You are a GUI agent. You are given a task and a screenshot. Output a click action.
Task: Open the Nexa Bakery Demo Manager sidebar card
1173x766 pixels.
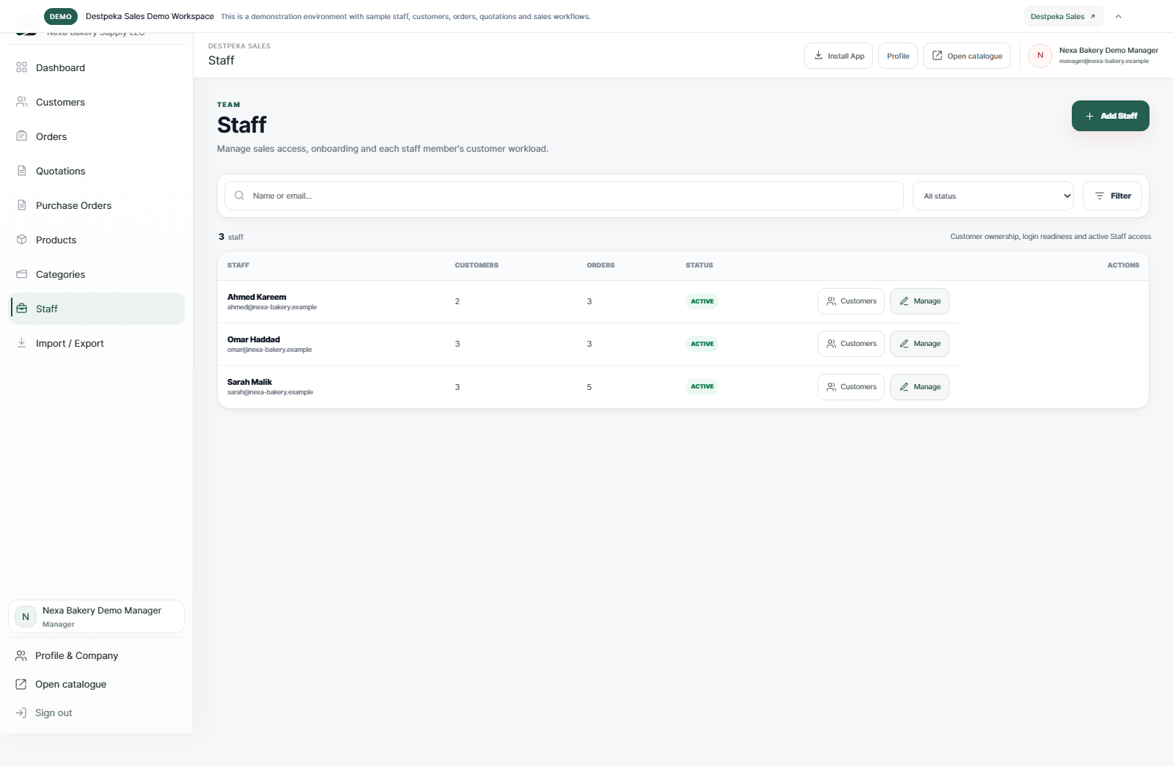pyautogui.click(x=97, y=616)
